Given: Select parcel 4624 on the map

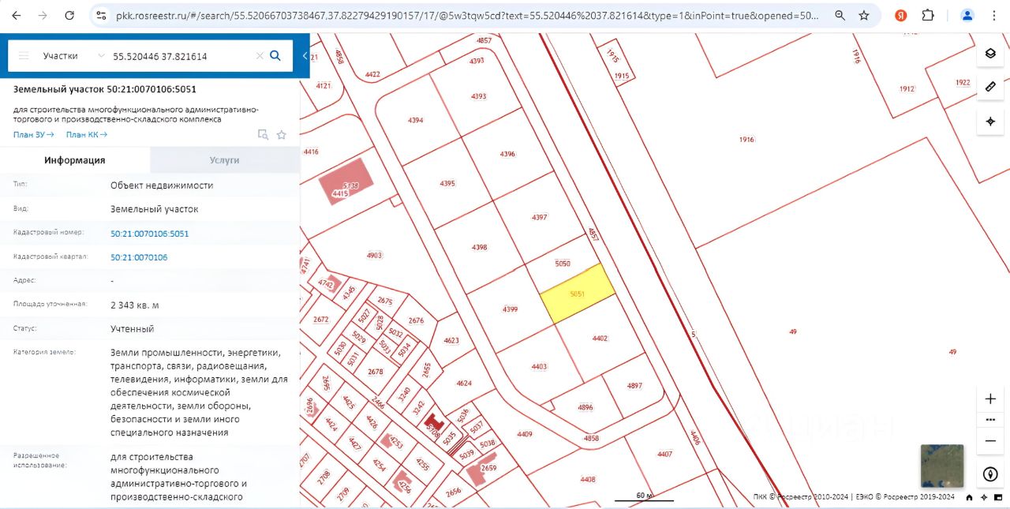Looking at the screenshot, I should click(464, 384).
